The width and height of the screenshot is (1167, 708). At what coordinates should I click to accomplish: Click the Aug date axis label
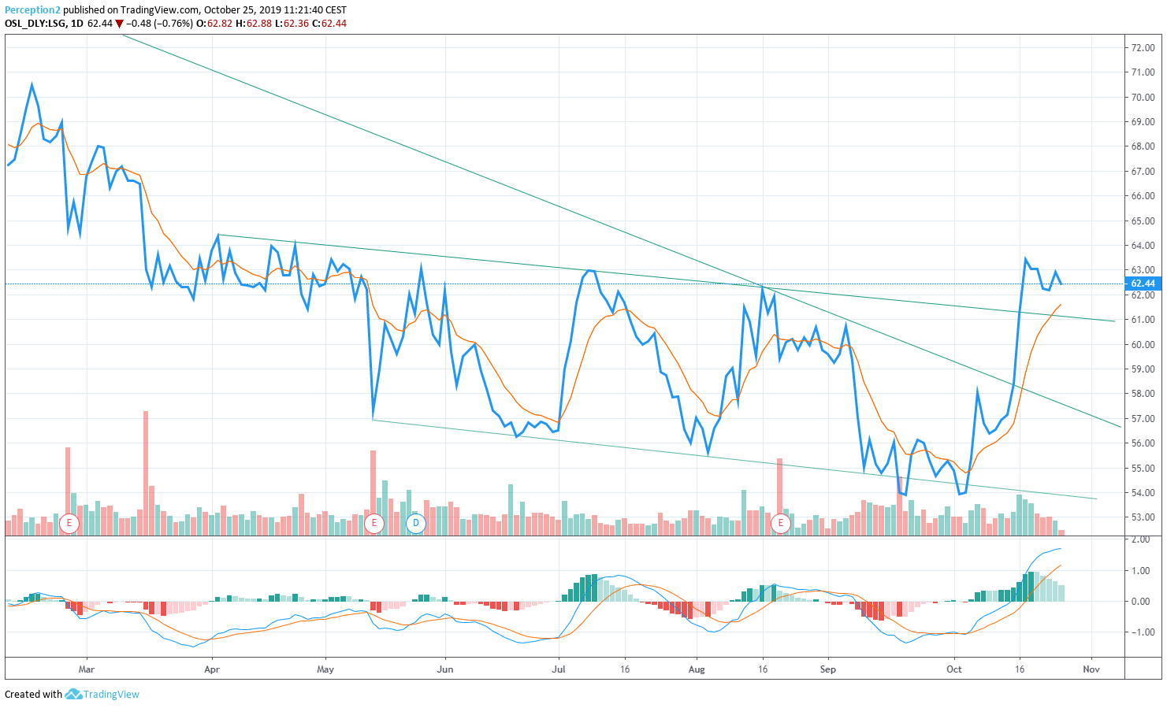point(697,669)
